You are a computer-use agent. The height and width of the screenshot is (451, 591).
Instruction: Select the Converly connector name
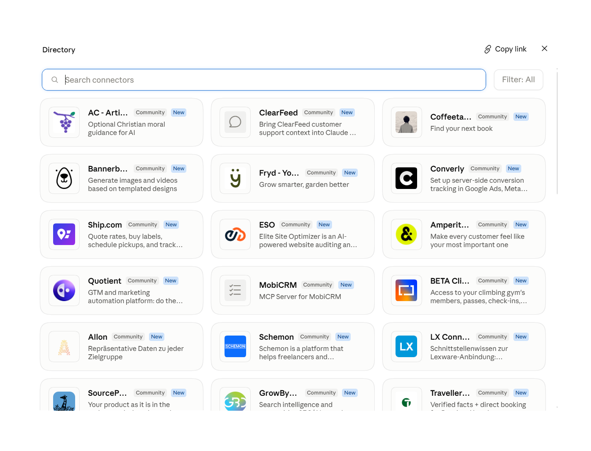447,169
